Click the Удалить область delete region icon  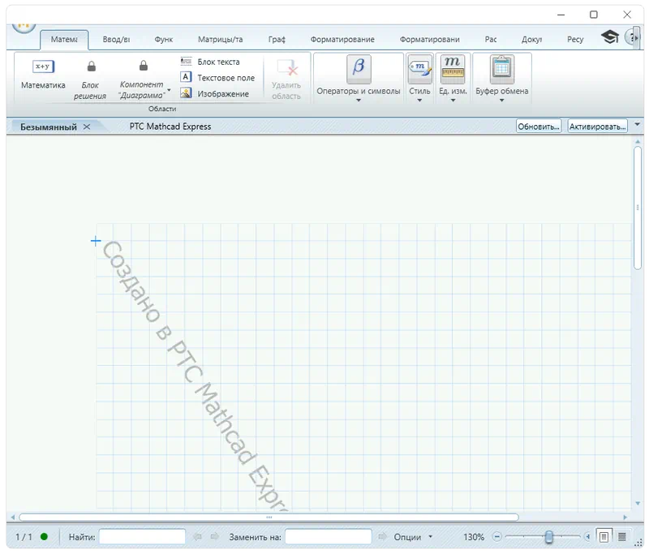(286, 68)
